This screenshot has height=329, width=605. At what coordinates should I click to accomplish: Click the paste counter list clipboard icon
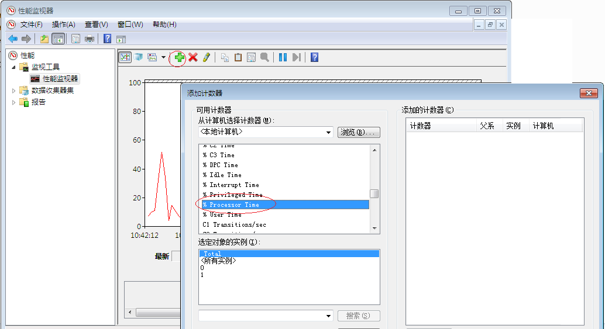238,57
